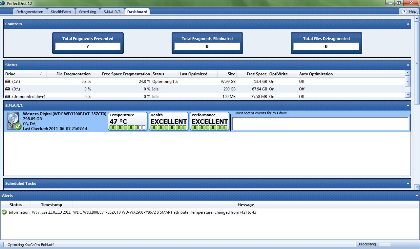Click the Total Fragments Prevented counter
420x249 pixels.
(x=88, y=43)
